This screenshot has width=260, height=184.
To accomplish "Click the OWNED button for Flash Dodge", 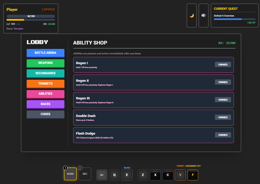I will click(223, 135).
